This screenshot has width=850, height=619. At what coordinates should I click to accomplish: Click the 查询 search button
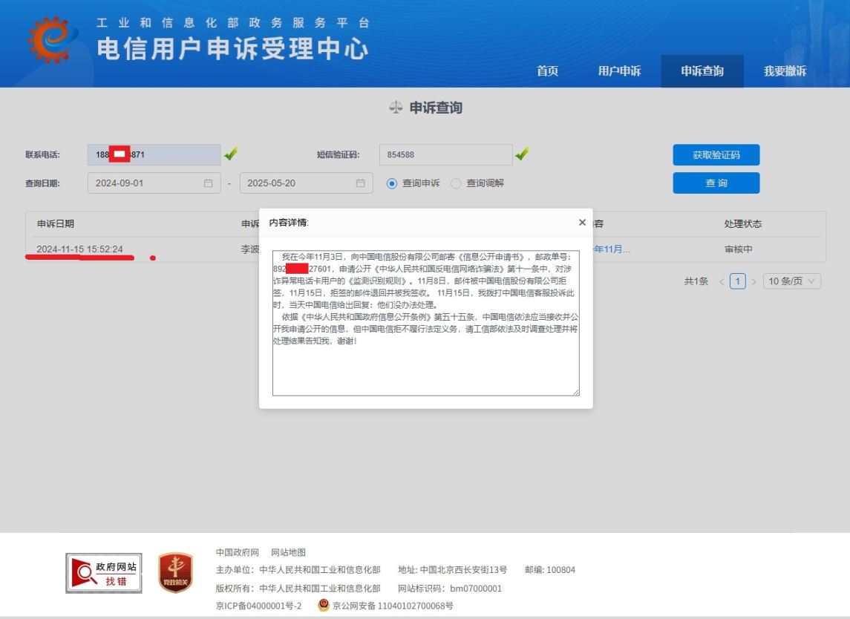point(716,183)
